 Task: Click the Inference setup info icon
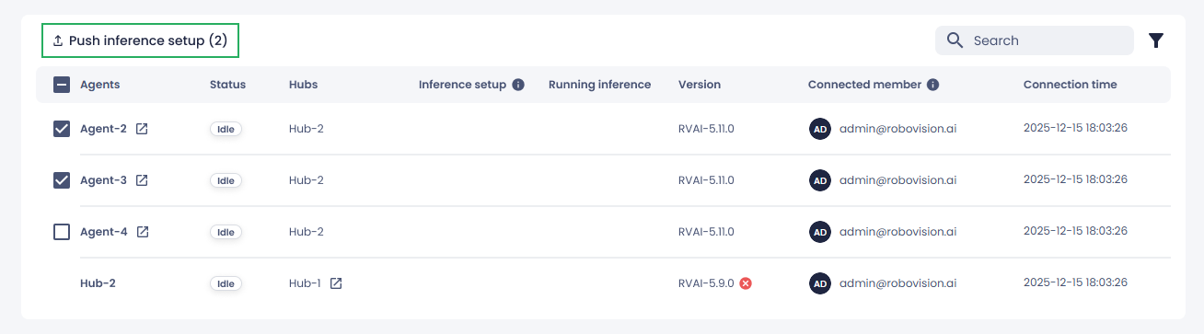coord(518,85)
